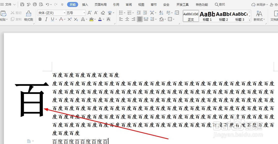Switch to the 插入 tab
Image resolution: width=278 pixels, height=144 pixels.
point(85,4)
